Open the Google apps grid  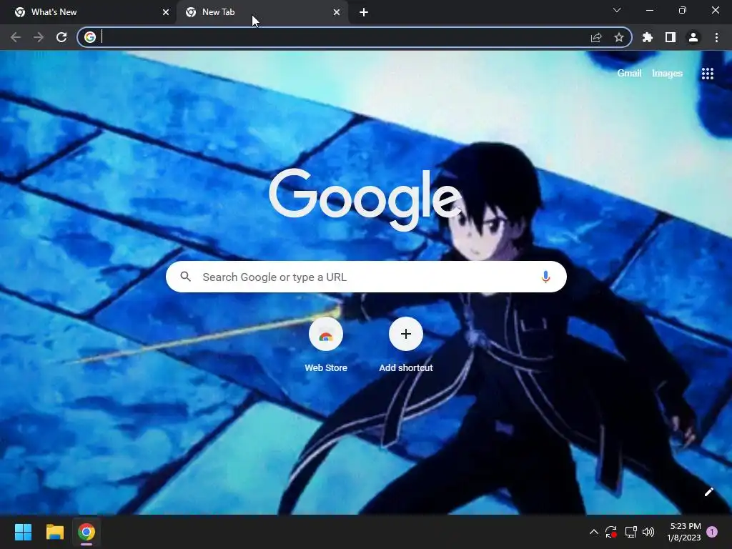coord(708,74)
